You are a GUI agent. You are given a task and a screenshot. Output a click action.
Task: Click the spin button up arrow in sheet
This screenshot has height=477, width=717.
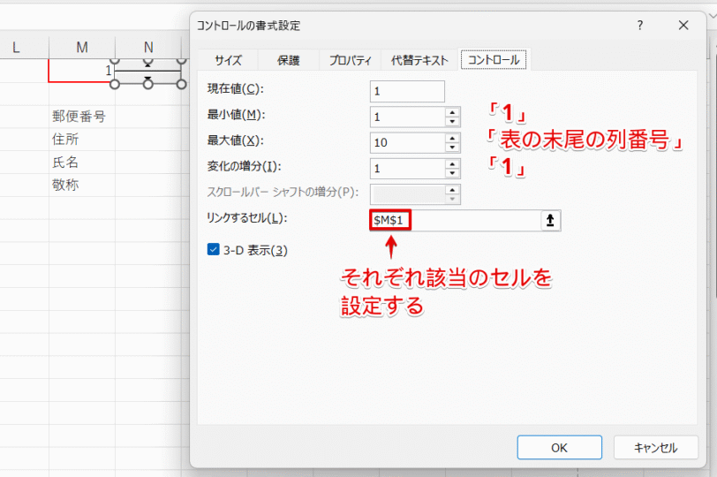(147, 65)
